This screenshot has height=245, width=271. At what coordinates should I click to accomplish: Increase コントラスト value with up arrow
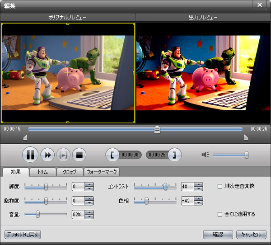pyautogui.click(x=198, y=184)
